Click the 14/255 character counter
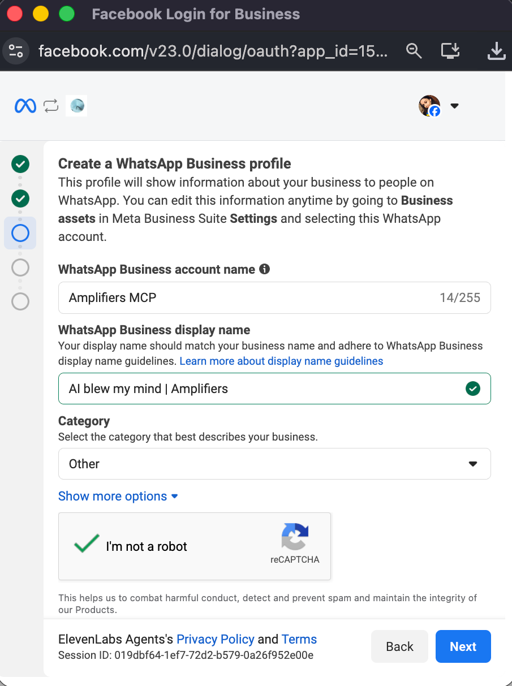This screenshot has height=686, width=512. coord(460,297)
